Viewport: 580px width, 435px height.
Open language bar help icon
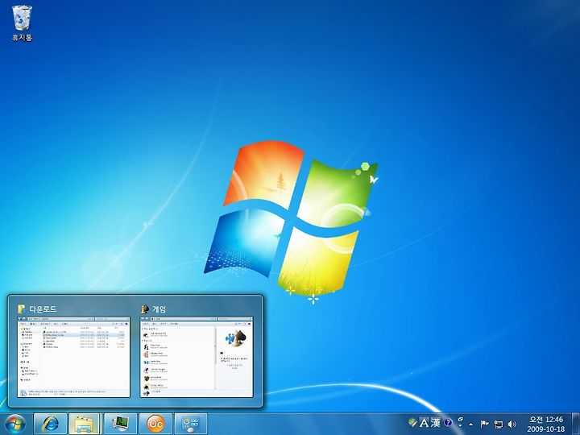pyautogui.click(x=448, y=422)
